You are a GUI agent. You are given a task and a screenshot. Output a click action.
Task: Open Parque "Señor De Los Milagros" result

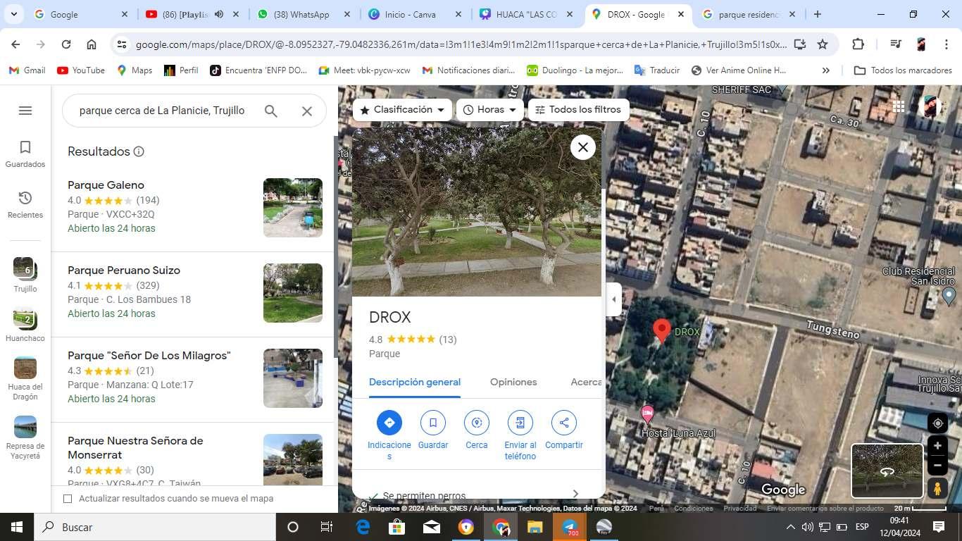192,379
